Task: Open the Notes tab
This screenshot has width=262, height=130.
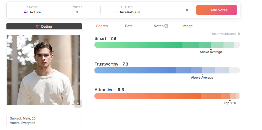Action: [x=161, y=26]
